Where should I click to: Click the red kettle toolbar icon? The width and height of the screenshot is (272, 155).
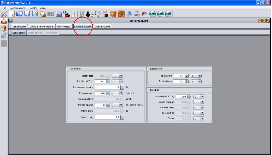click(66, 14)
